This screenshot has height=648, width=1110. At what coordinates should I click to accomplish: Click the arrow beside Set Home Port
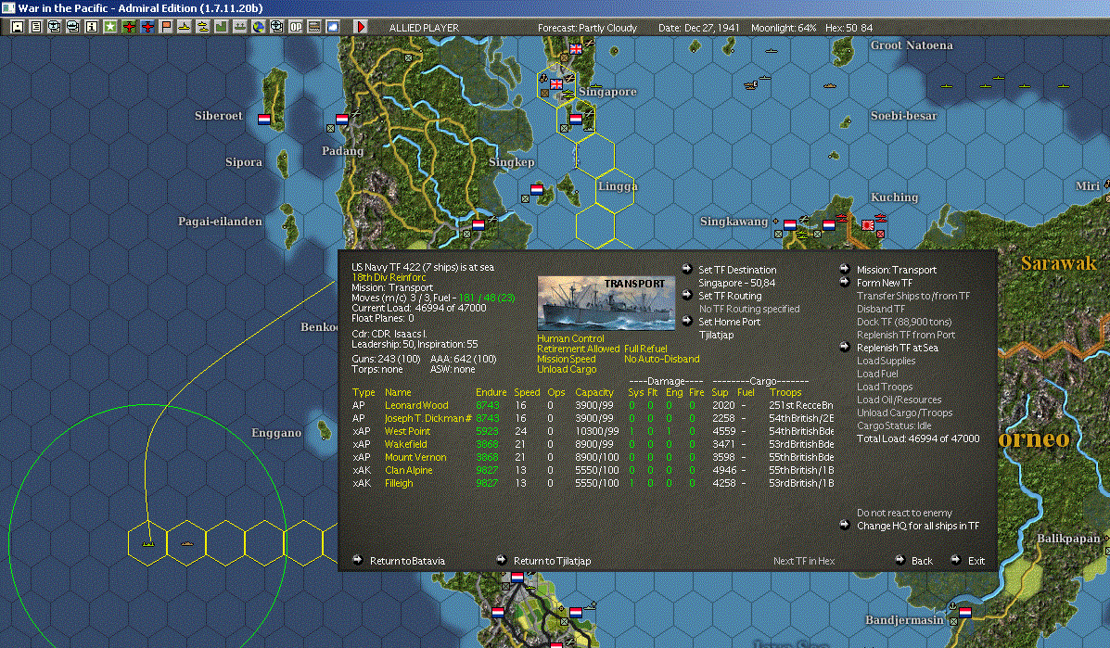[686, 321]
